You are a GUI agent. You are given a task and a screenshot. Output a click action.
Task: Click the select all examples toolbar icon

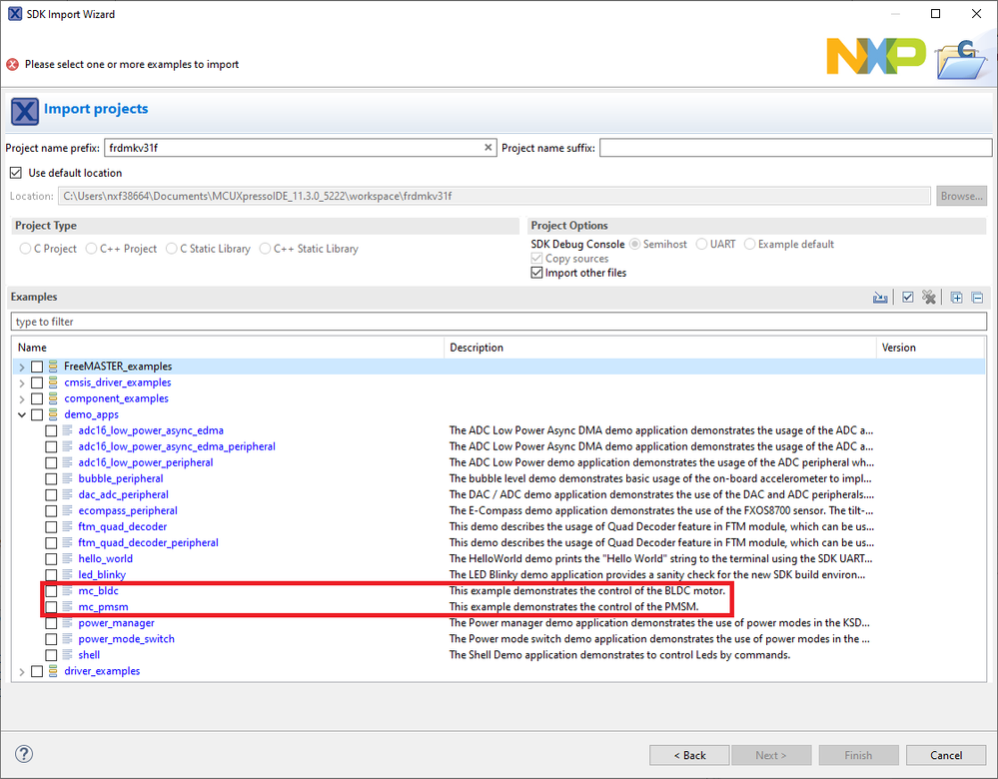[908, 298]
